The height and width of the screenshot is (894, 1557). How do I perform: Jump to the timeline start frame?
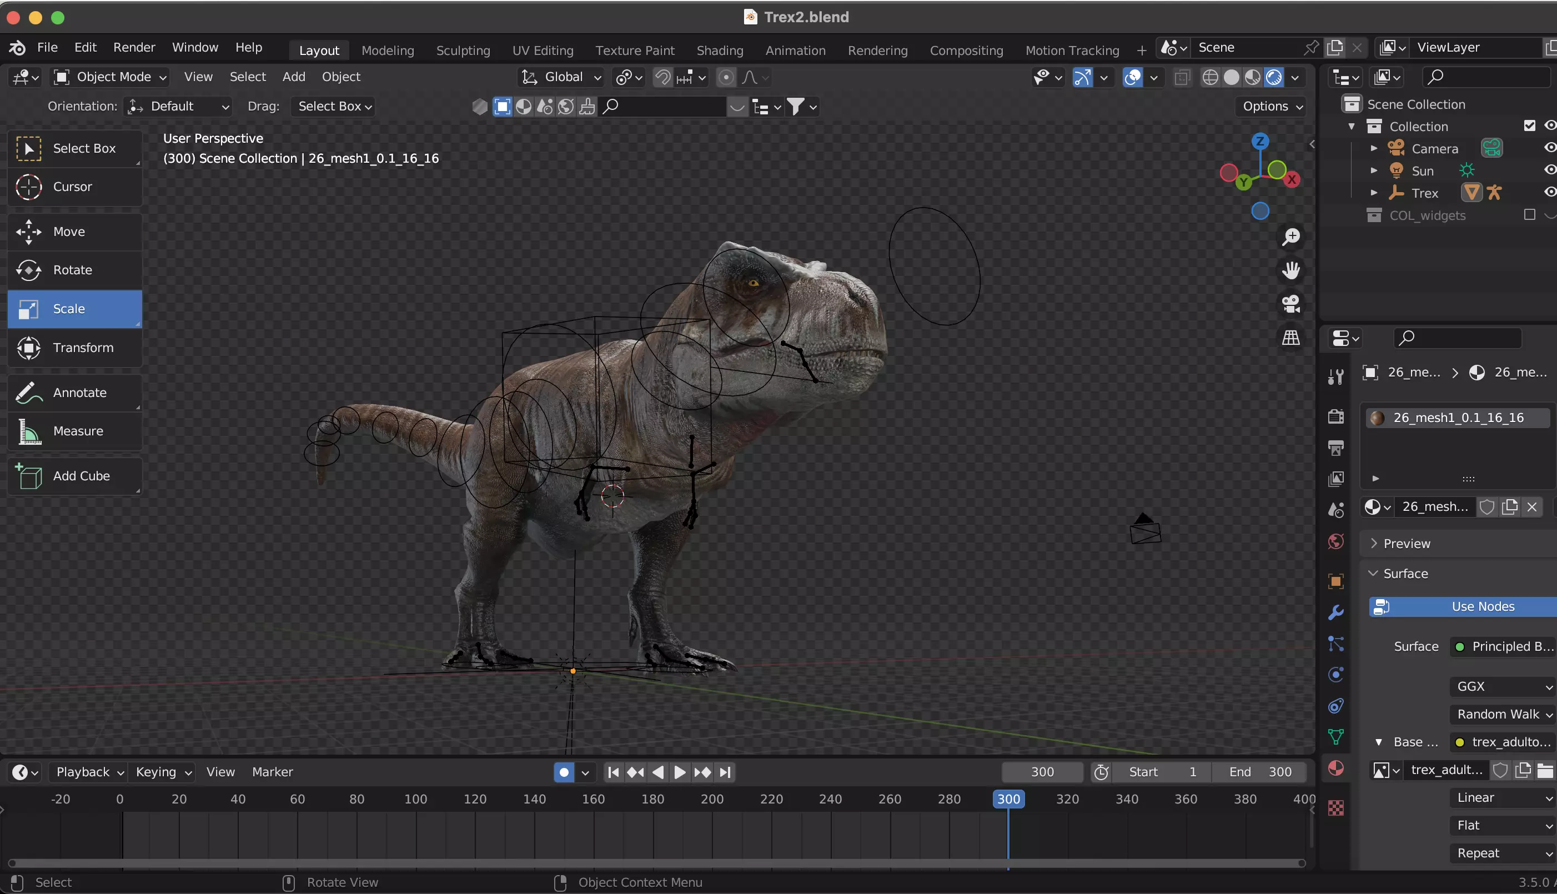click(x=612, y=772)
